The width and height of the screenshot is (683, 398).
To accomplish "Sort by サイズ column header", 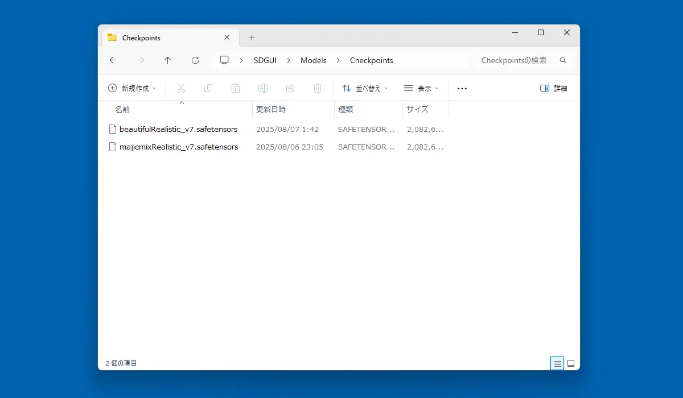I will click(417, 109).
